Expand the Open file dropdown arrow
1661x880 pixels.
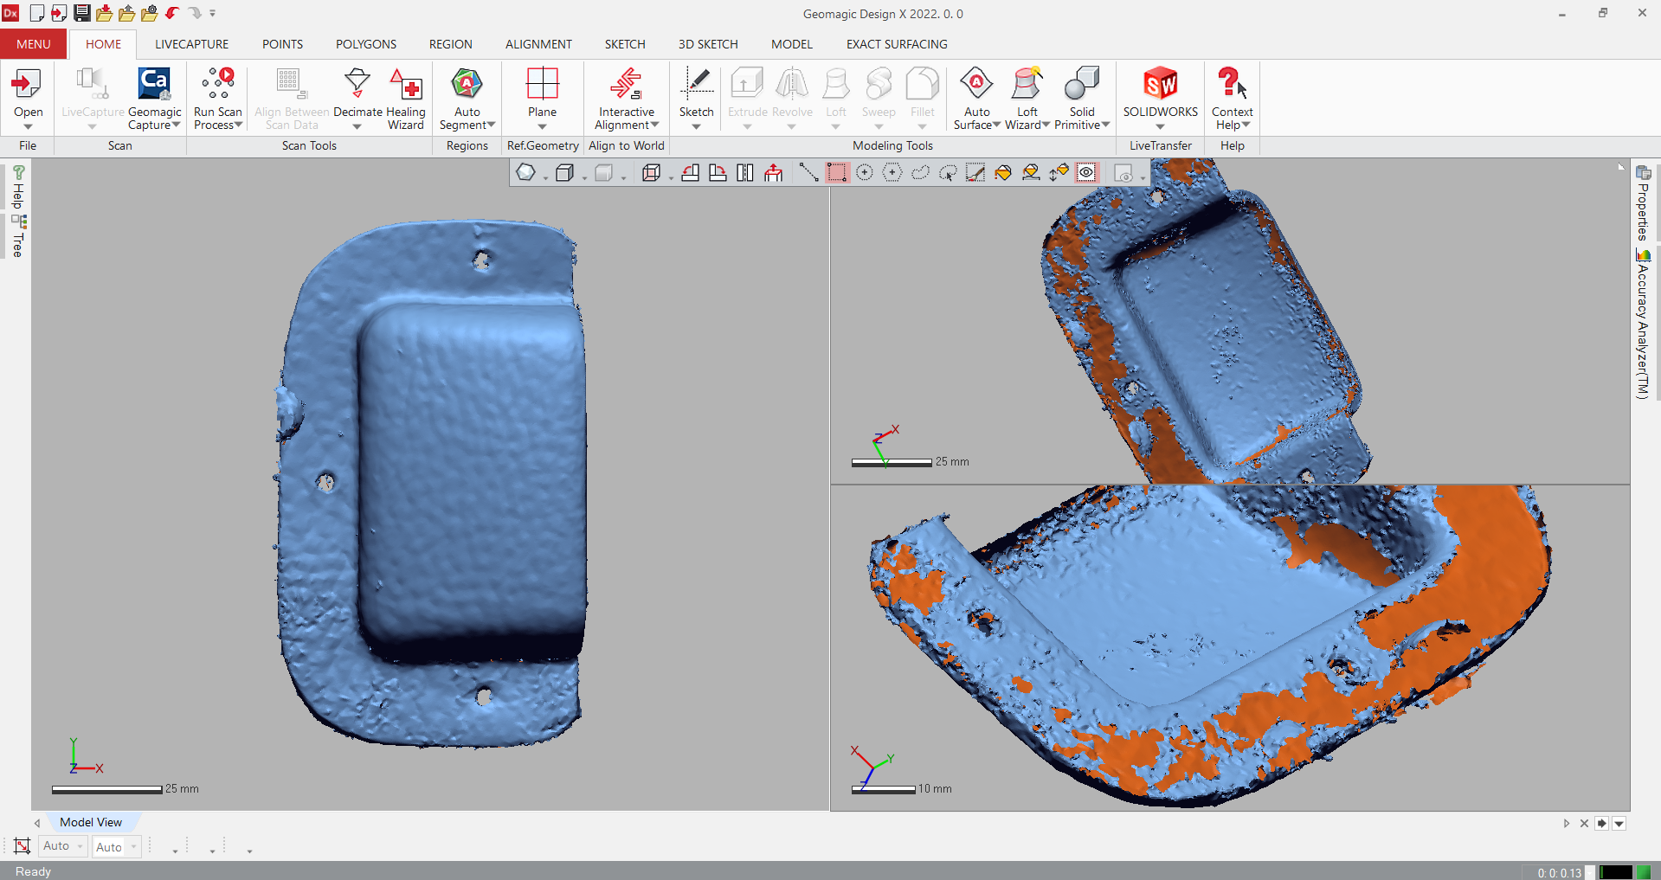(x=28, y=127)
